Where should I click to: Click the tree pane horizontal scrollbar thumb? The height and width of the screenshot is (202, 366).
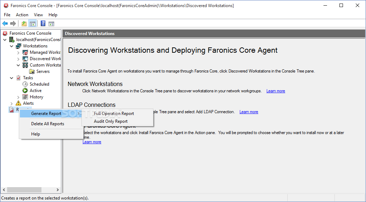[24, 190]
